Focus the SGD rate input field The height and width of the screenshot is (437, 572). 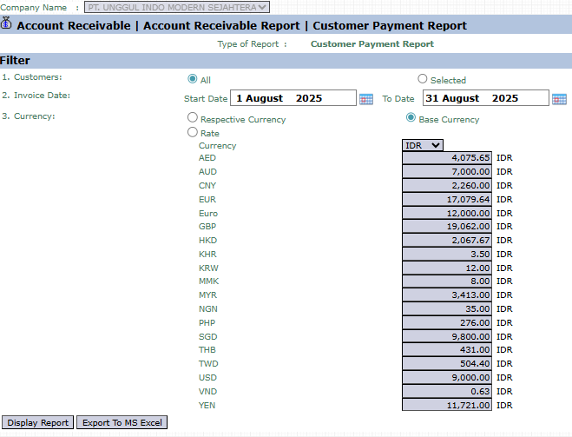tap(447, 336)
